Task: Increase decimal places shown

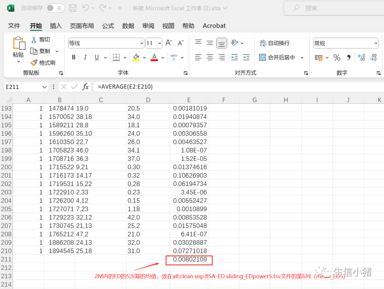Action: [x=362, y=57]
